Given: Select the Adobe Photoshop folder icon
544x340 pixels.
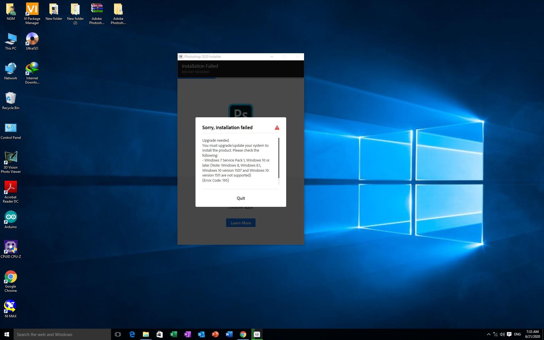Looking at the screenshot, I should tap(118, 14).
